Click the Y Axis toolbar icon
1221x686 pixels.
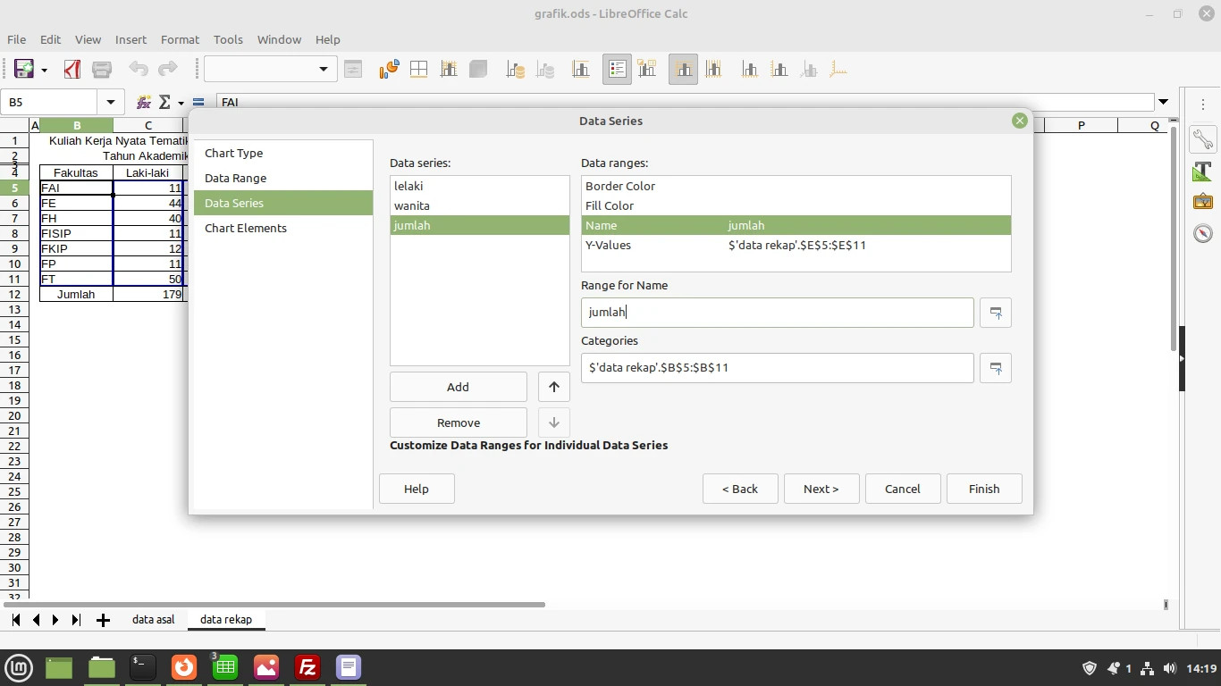779,70
